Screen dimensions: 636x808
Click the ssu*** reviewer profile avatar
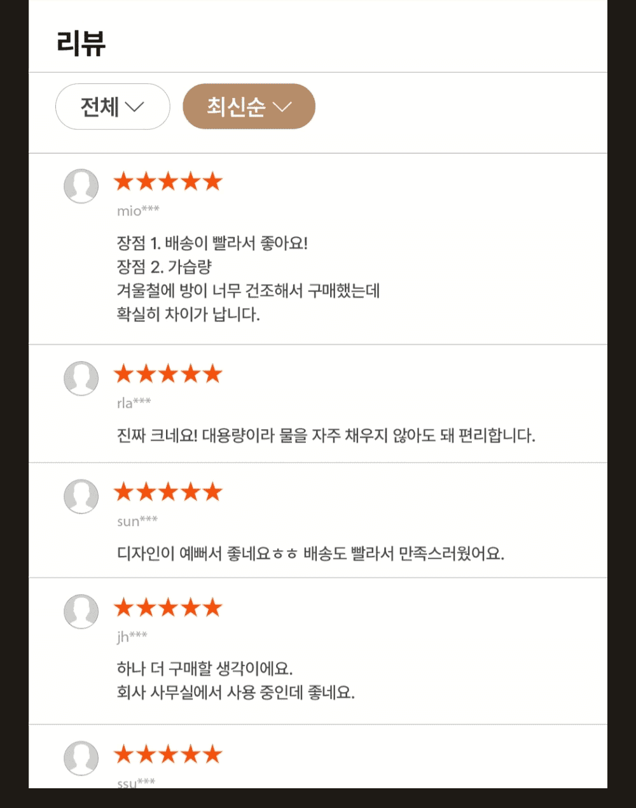point(81,758)
